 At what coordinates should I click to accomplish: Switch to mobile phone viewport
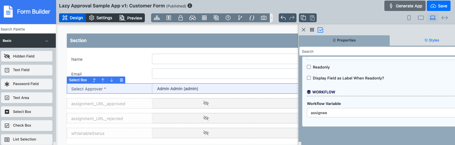(x=409, y=18)
